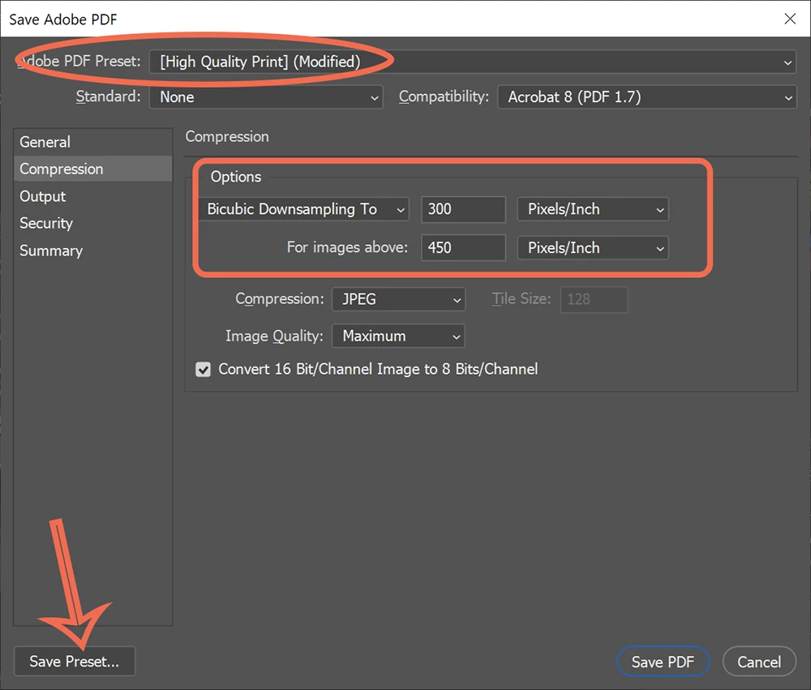
Task: Open the Adobe PDF Preset dropdown
Action: [x=472, y=62]
